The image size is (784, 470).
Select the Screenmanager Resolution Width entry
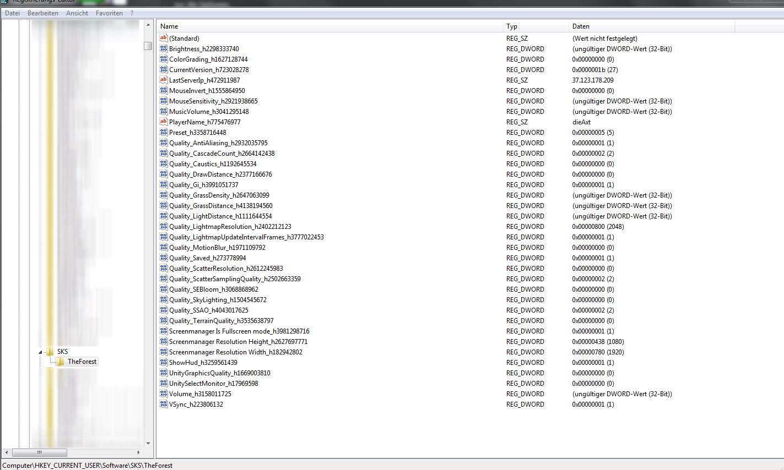point(235,352)
